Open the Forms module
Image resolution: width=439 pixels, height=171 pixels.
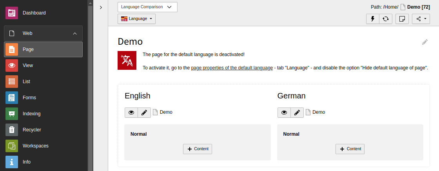29,98
